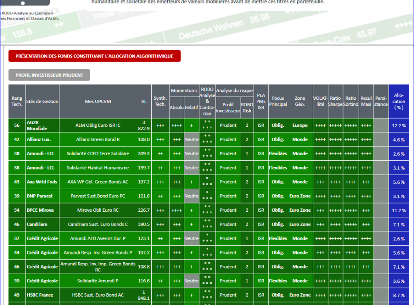The width and height of the screenshot is (414, 305).
Task: Click the Zone Géo. column header
Action: 300,102
